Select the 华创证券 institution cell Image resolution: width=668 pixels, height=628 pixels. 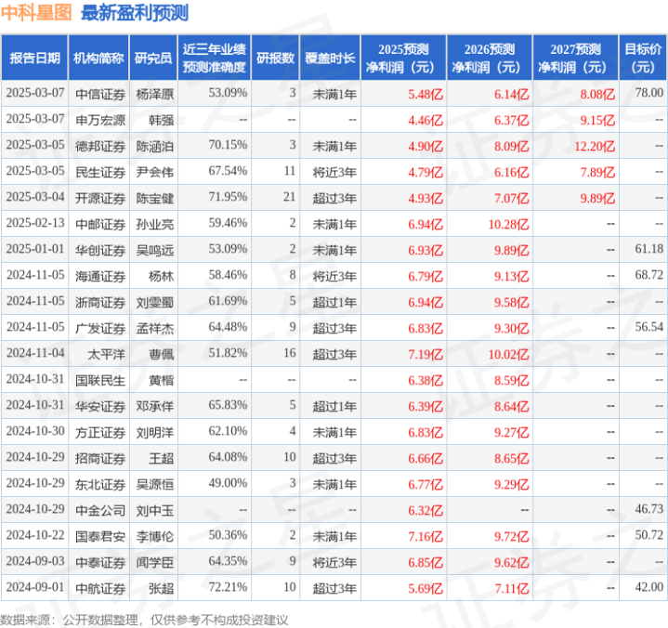coord(100,250)
